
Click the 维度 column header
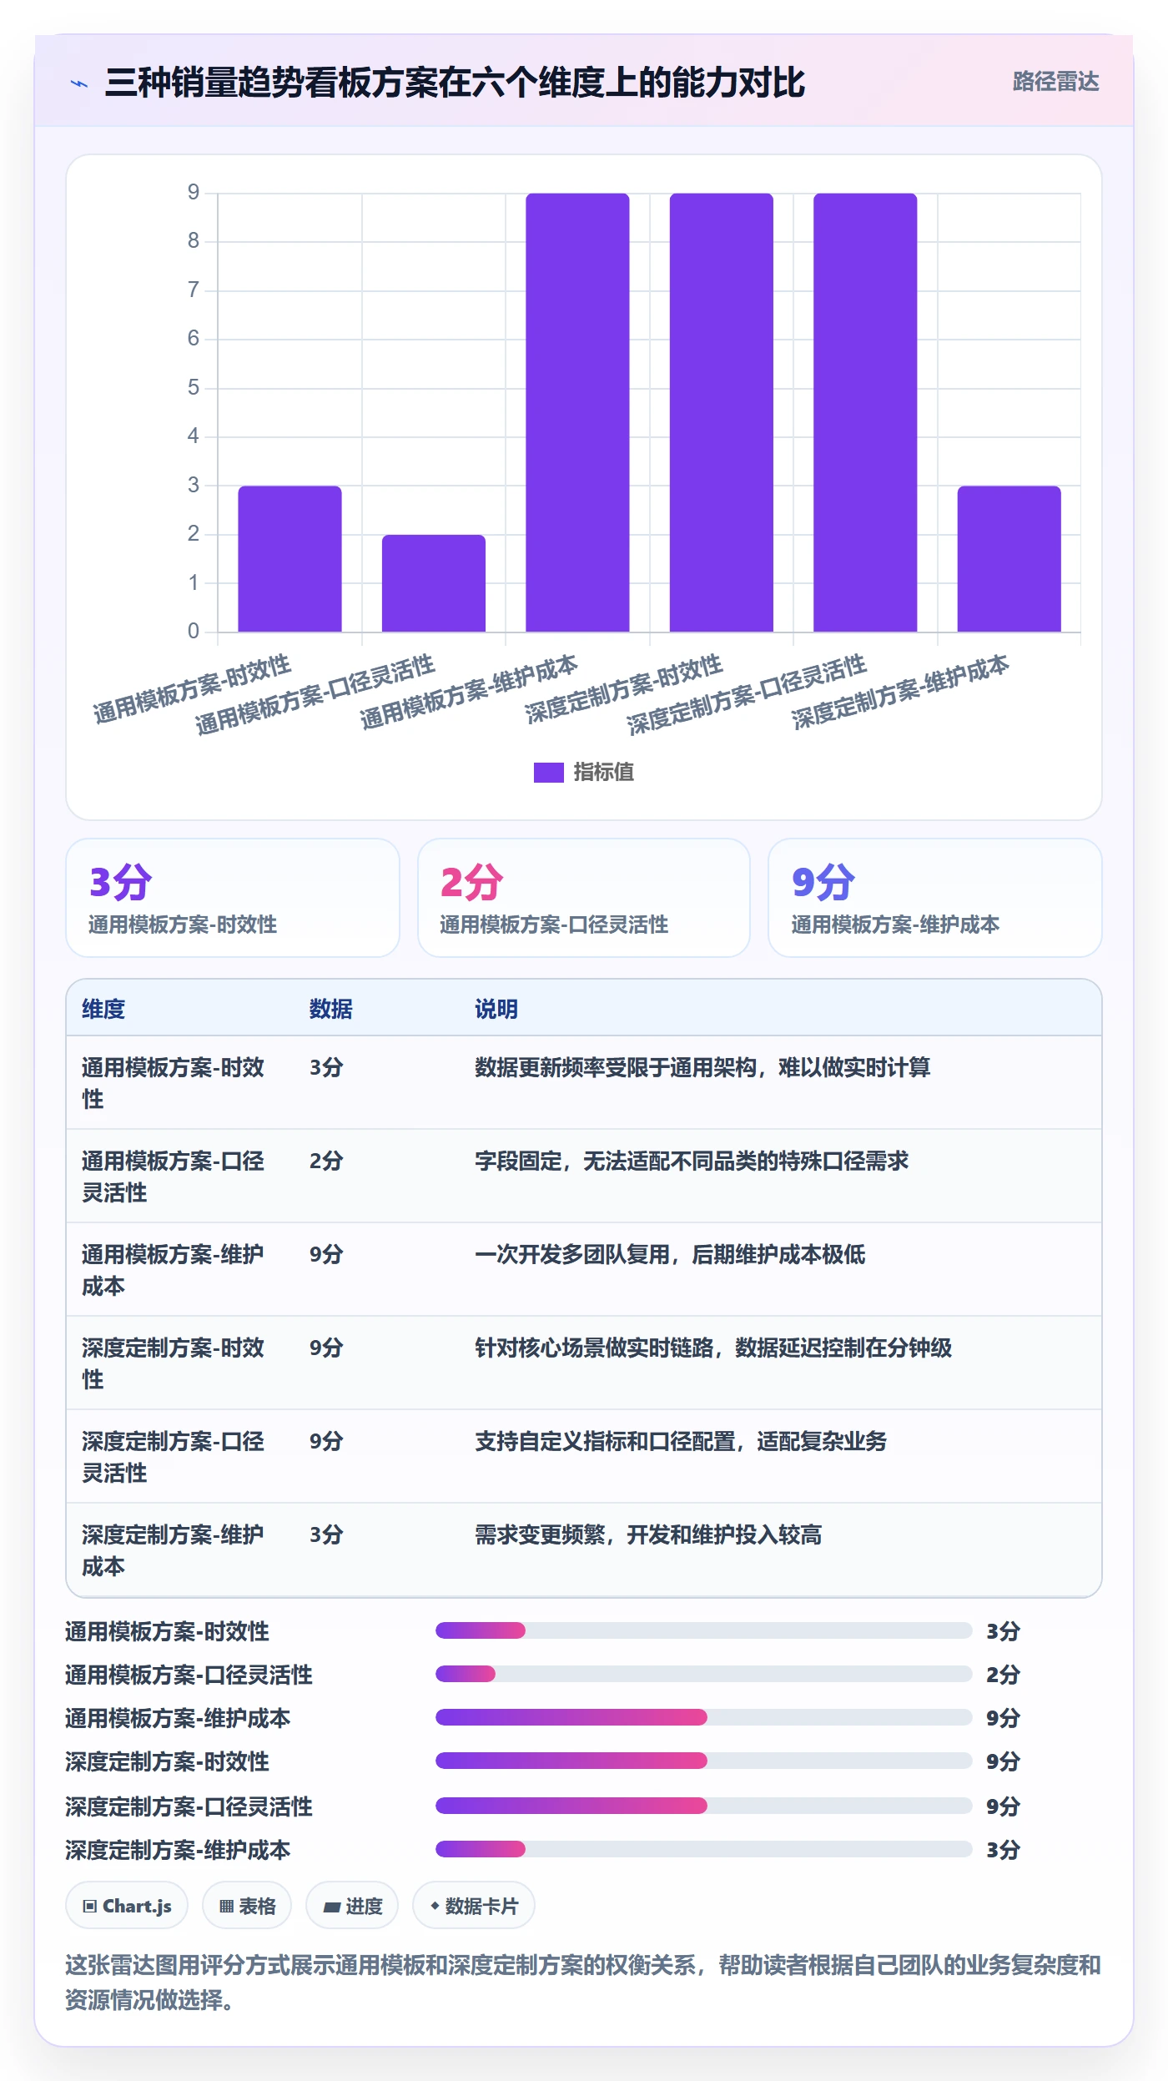point(103,1009)
